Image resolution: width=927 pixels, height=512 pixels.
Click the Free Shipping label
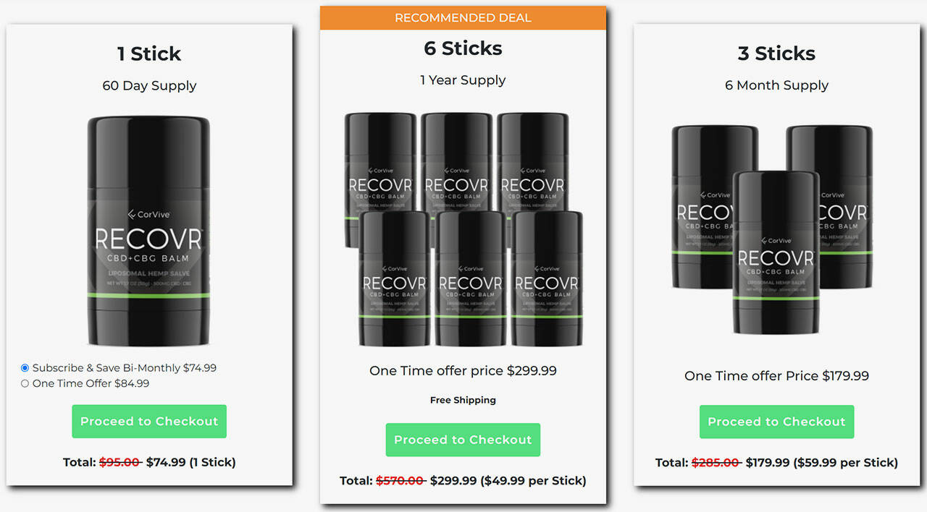point(463,400)
